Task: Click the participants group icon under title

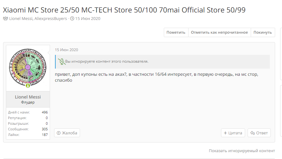Action: click(6, 18)
